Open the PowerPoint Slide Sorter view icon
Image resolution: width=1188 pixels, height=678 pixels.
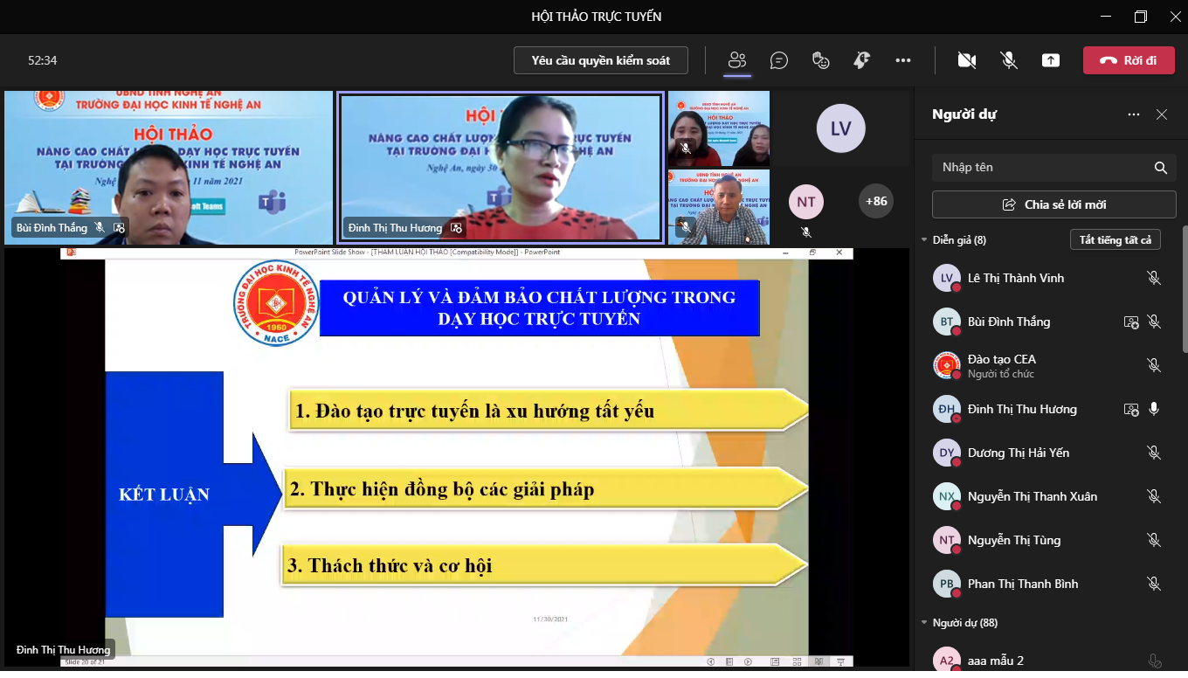tap(796, 661)
